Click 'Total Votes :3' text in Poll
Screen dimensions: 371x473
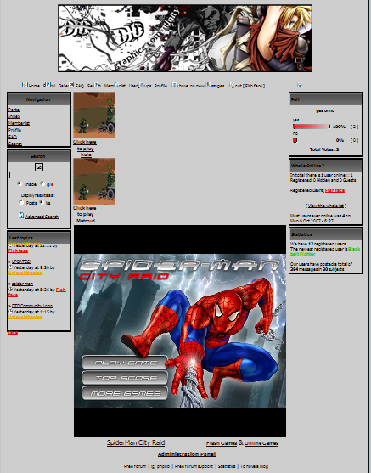(x=324, y=149)
